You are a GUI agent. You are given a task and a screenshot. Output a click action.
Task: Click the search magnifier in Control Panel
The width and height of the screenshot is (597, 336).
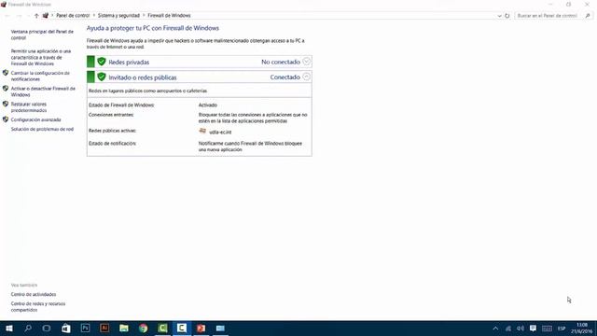coord(588,16)
